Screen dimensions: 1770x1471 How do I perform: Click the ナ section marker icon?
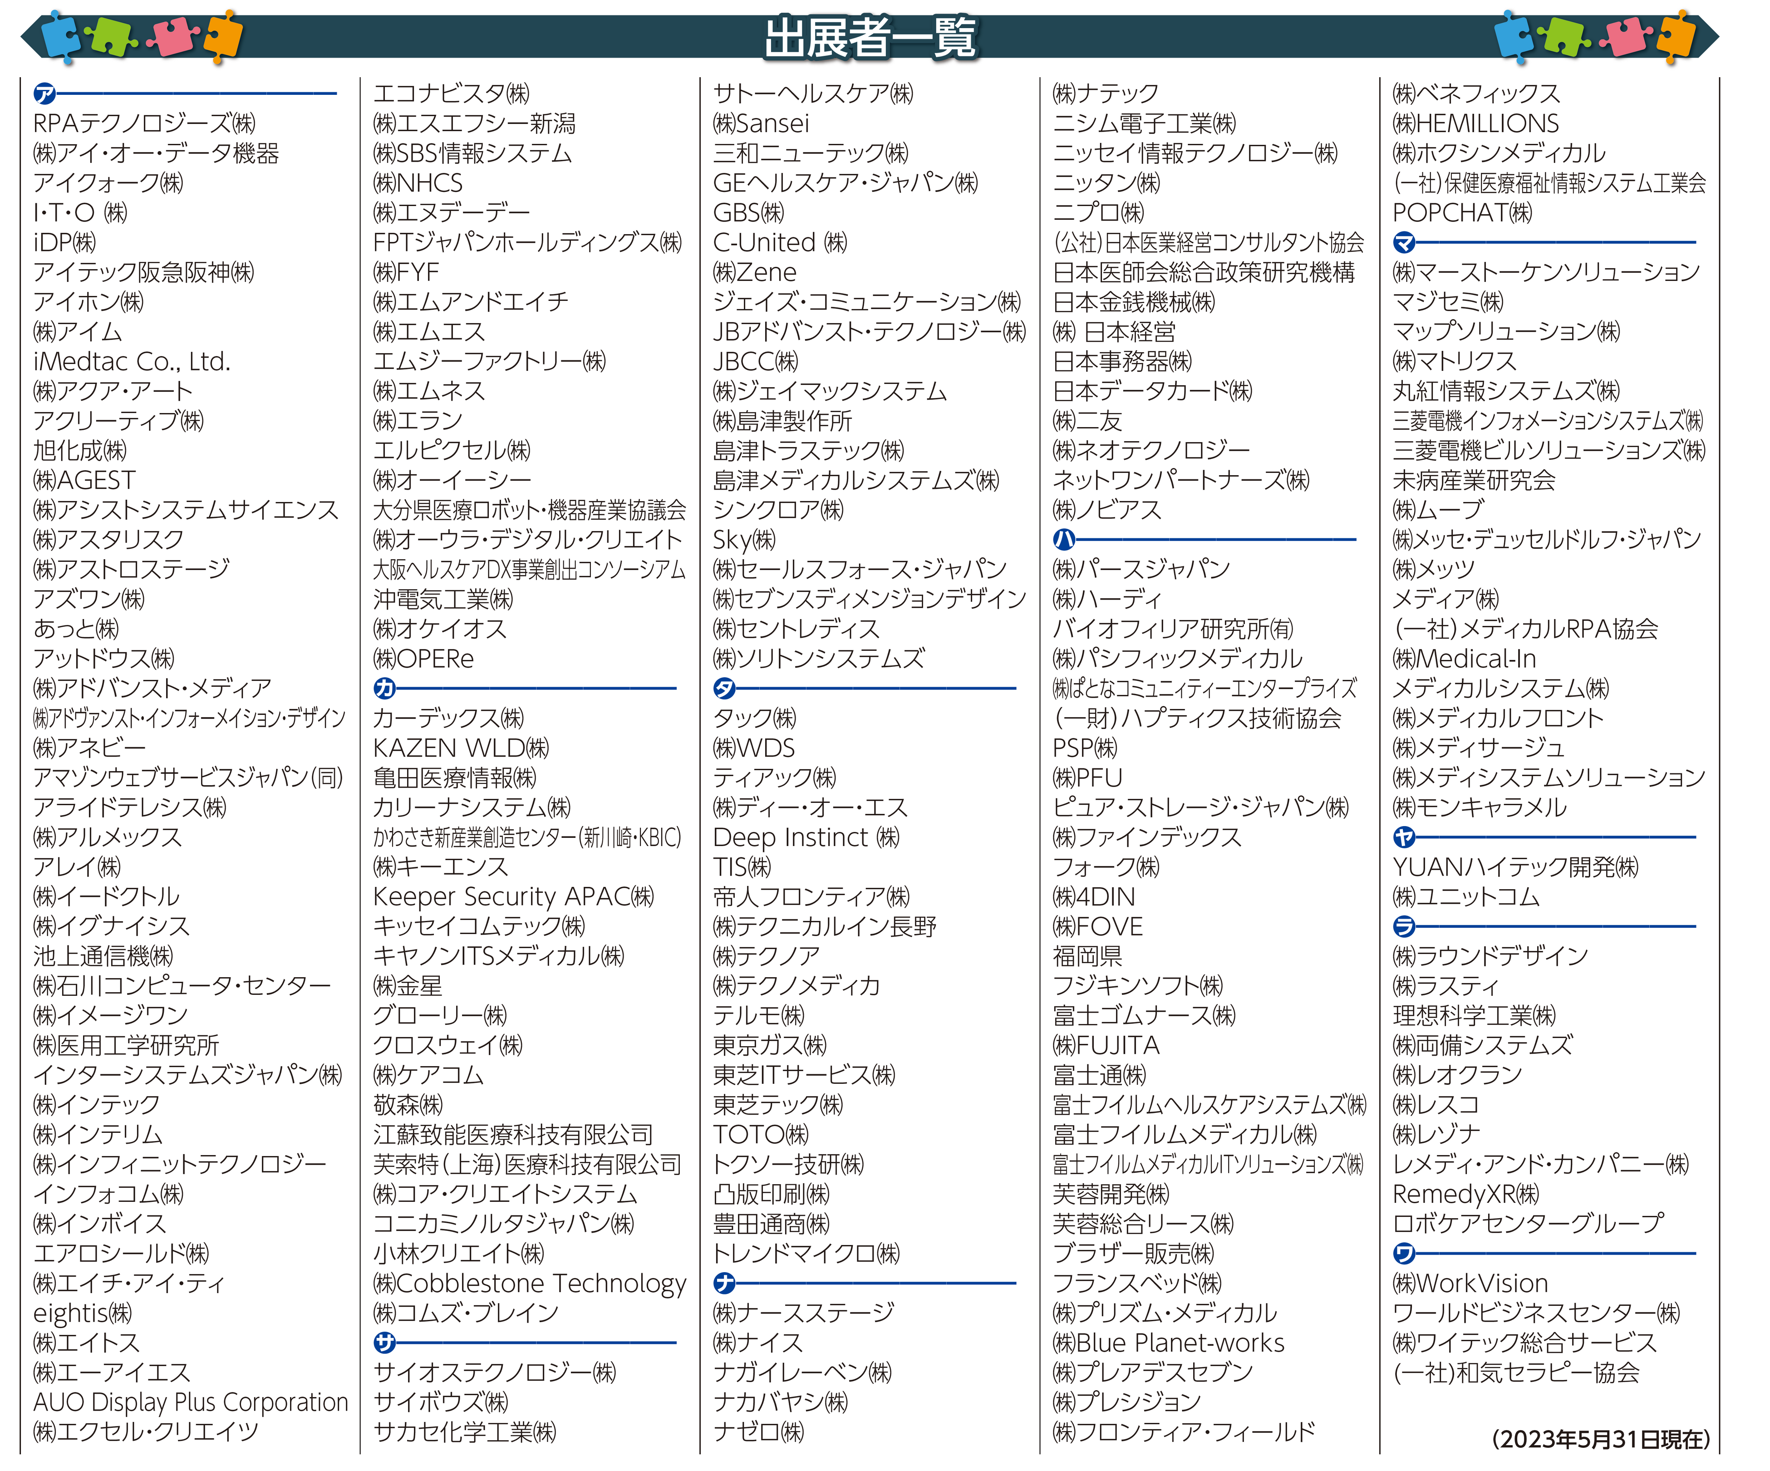(724, 1283)
